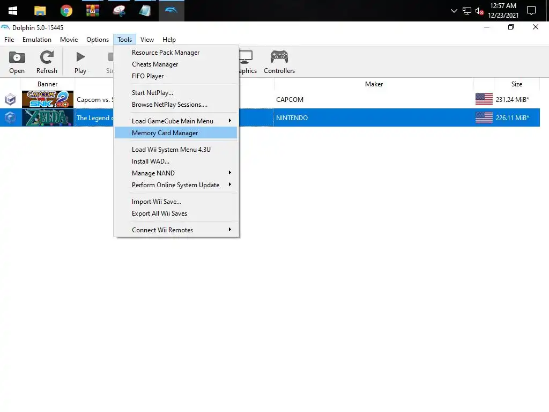The height and width of the screenshot is (412, 549).
Task: Sort by the Banner column header
Action: (47, 84)
